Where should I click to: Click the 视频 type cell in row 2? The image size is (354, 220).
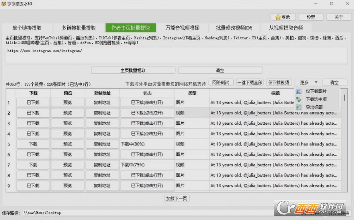click(192, 113)
